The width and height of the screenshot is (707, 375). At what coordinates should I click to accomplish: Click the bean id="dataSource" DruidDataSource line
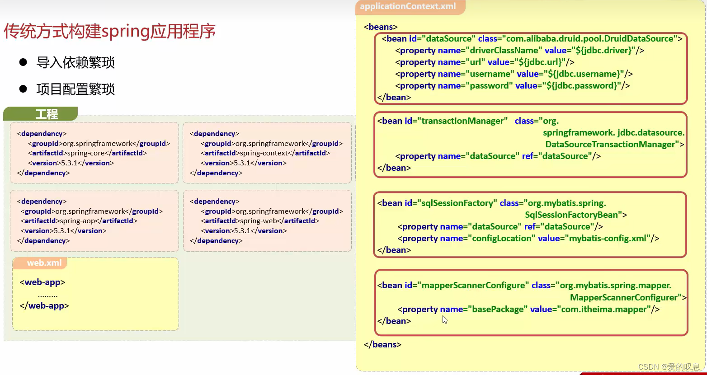point(532,38)
